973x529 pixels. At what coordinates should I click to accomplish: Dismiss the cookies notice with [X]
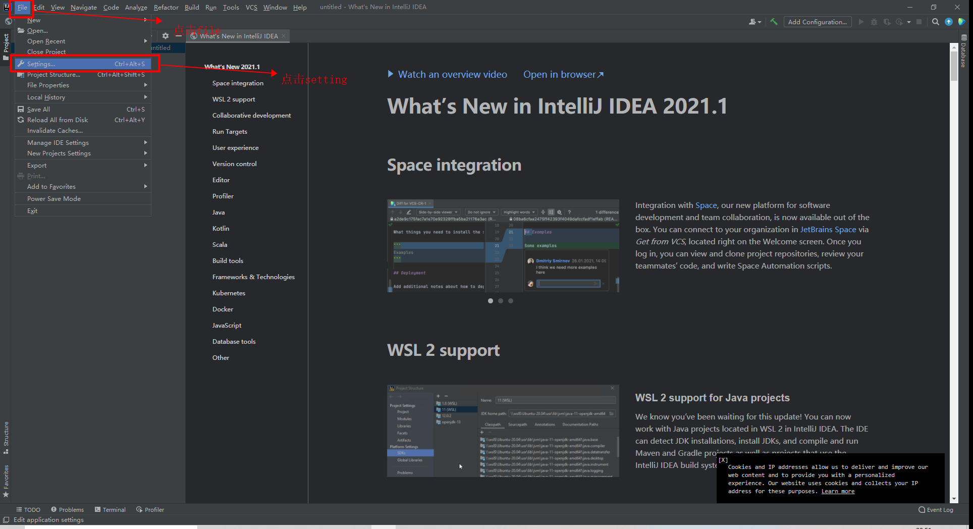[723, 460]
